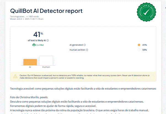Click the white Human bar in chart

[46, 61]
